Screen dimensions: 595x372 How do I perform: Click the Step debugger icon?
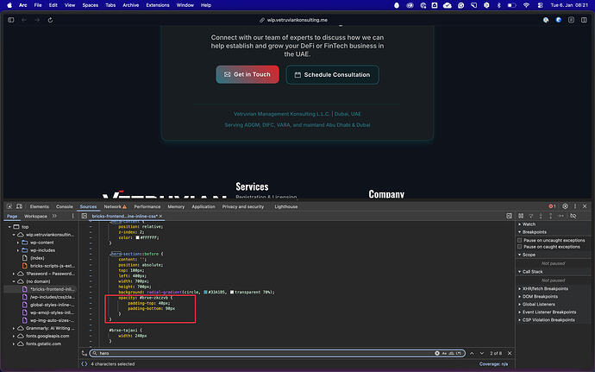click(x=561, y=216)
